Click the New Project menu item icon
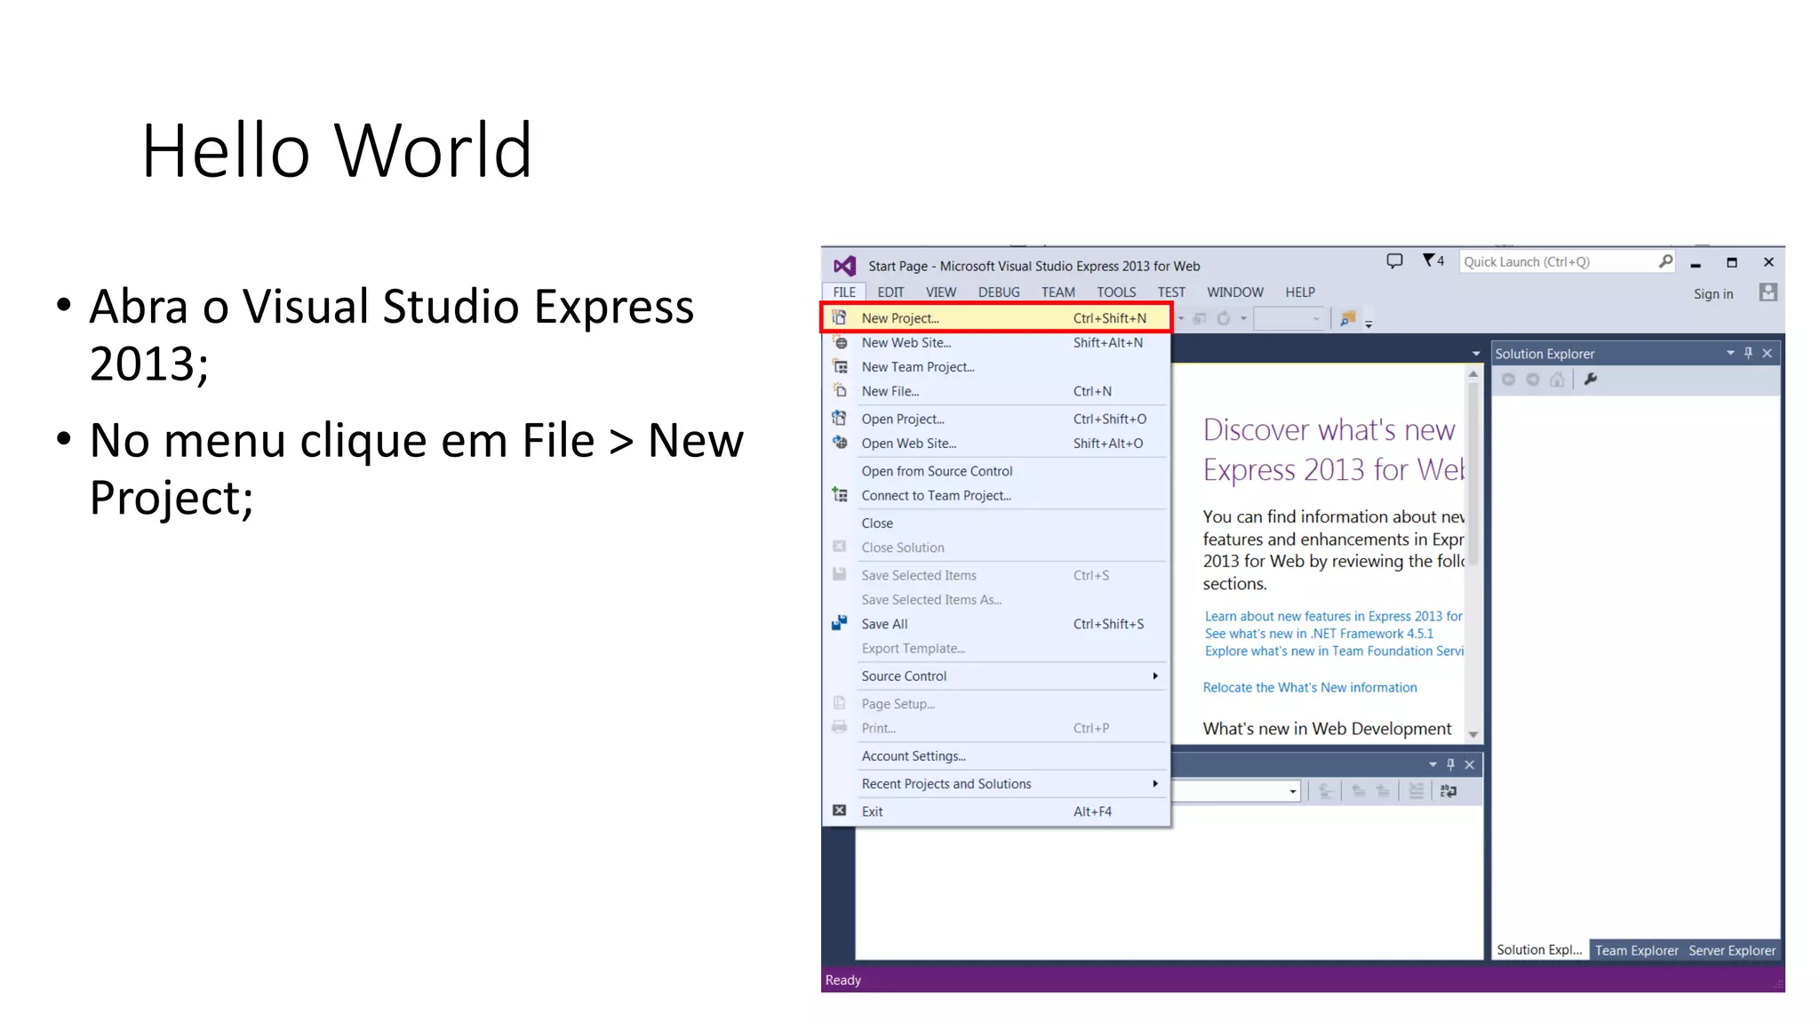 839,317
